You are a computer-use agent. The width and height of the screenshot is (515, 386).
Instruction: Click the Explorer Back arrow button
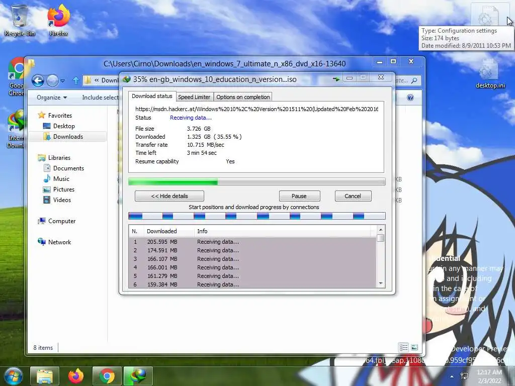(38, 80)
